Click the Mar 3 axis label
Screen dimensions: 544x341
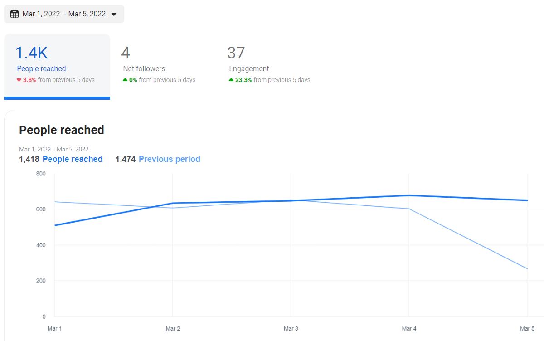click(291, 328)
